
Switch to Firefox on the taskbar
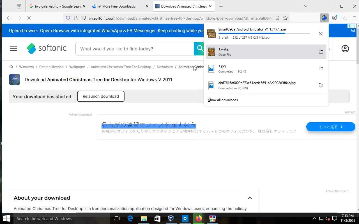click(x=199, y=218)
